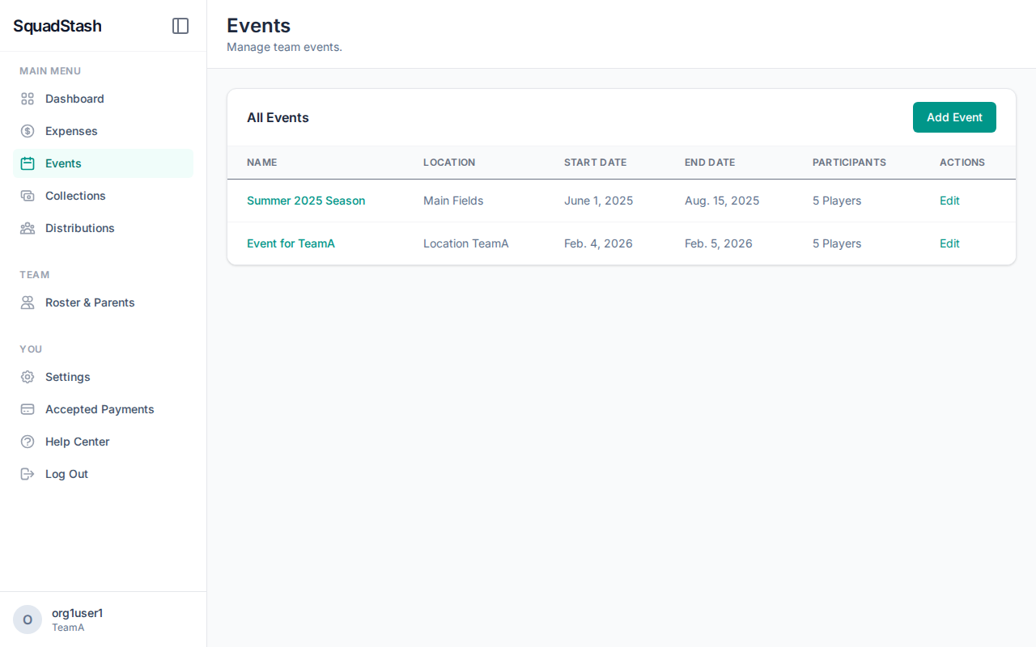The image size is (1036, 647).
Task: Click the Settings gear icon
Action: point(27,376)
